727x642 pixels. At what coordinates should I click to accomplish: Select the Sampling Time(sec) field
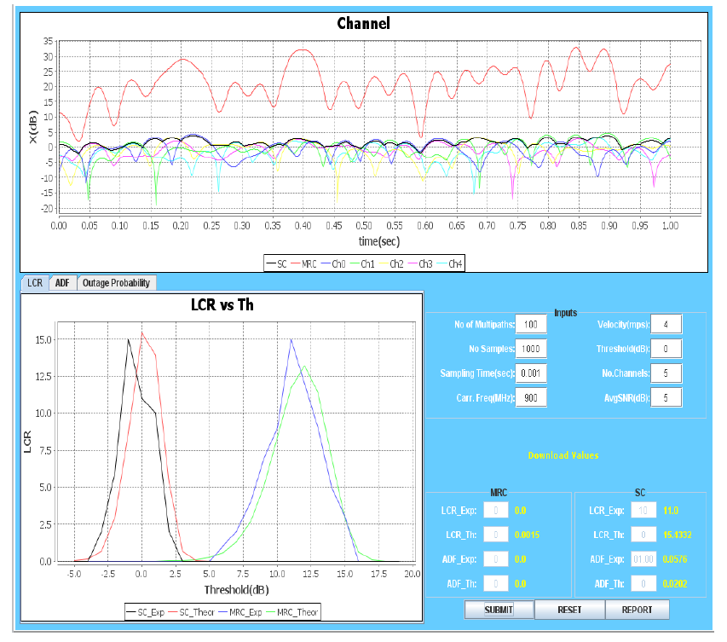click(532, 373)
